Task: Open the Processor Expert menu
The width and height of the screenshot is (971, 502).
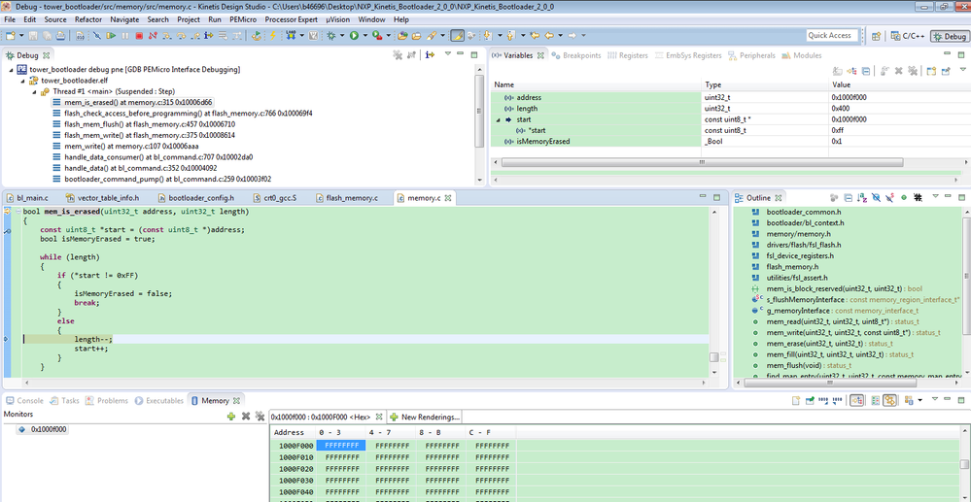Action: coord(291,19)
